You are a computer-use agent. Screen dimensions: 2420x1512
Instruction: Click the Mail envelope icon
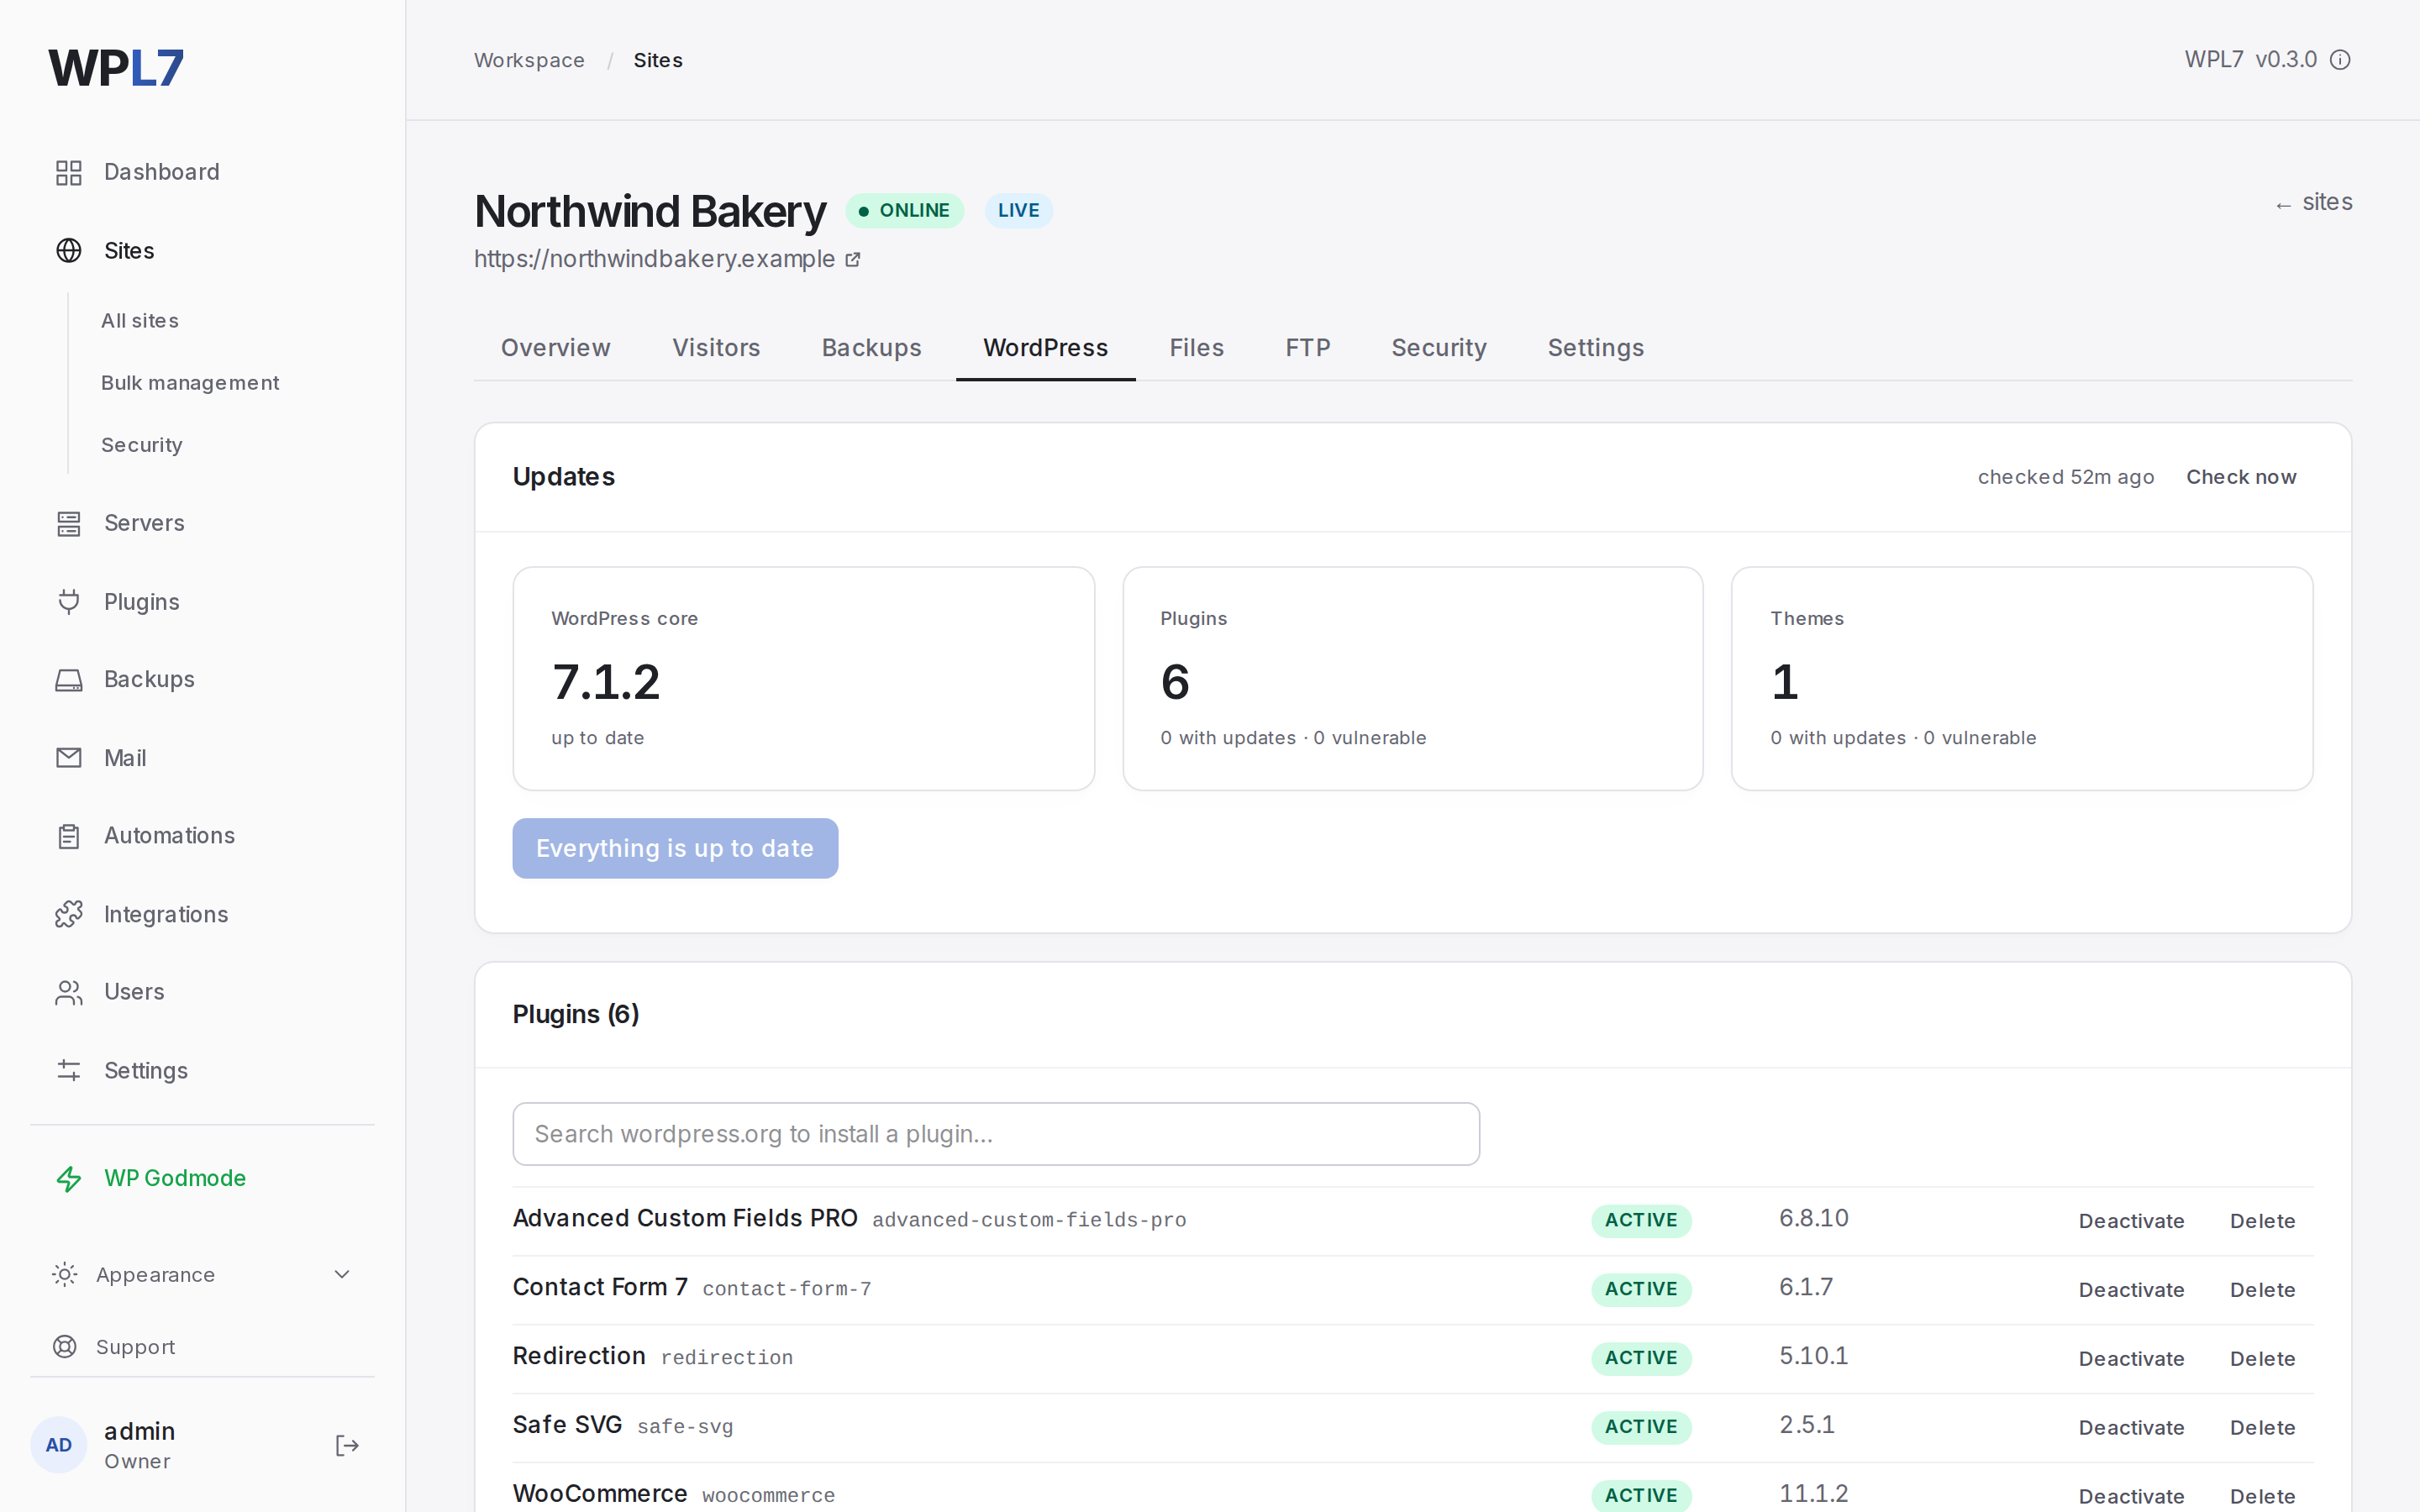pyautogui.click(x=68, y=758)
